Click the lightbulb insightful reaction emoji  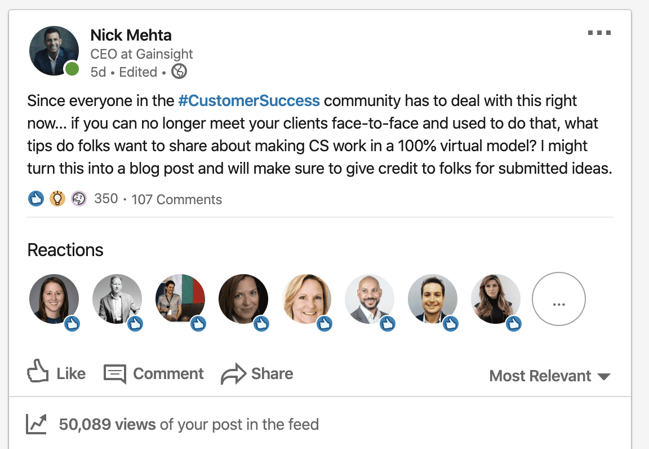[57, 199]
